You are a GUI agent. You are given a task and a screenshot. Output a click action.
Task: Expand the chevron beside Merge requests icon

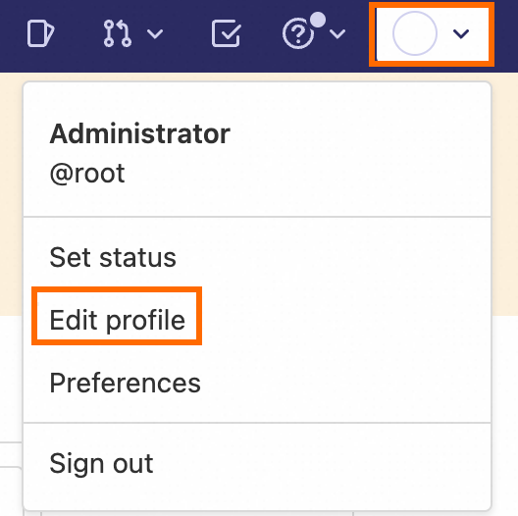pos(155,33)
